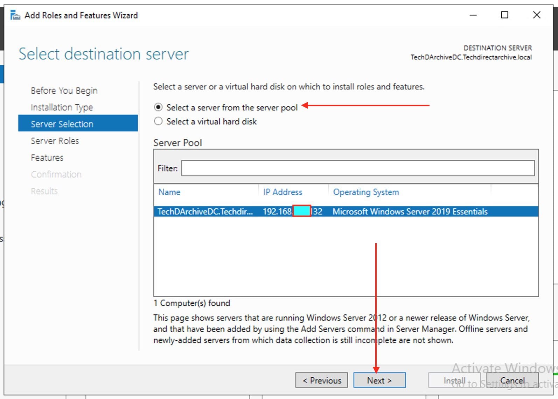Click the Confirmation step in sidebar
Screen dimensions: 558x399
coord(56,174)
